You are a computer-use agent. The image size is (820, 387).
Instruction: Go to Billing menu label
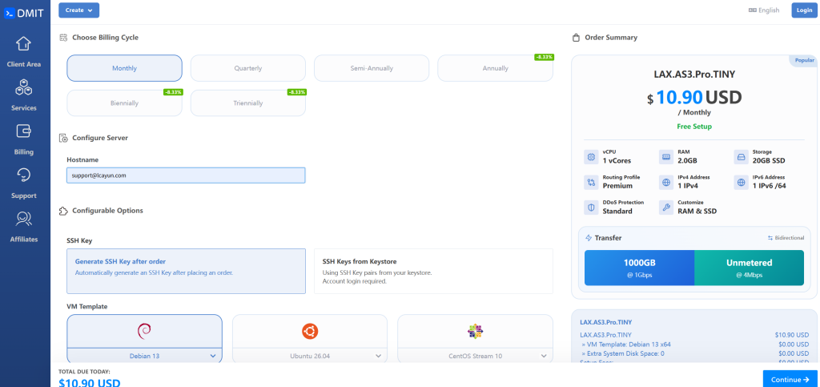pos(23,152)
